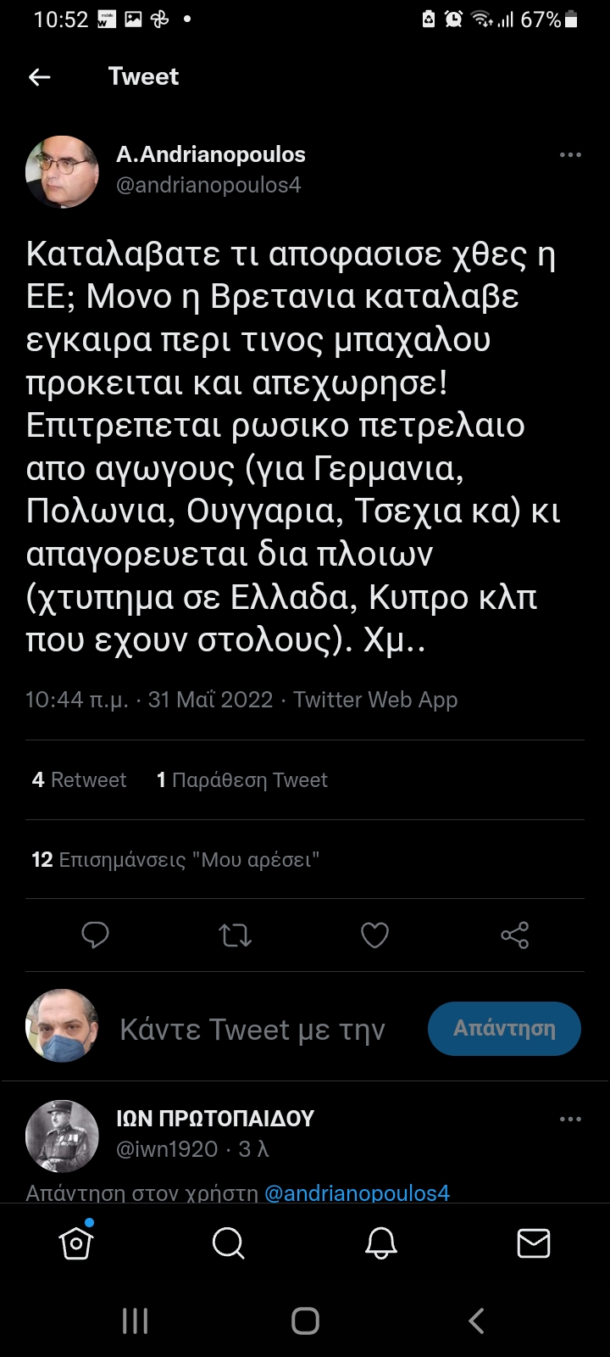The height and width of the screenshot is (1357, 610).
Task: View the 4 Retweet list
Action: (x=79, y=780)
